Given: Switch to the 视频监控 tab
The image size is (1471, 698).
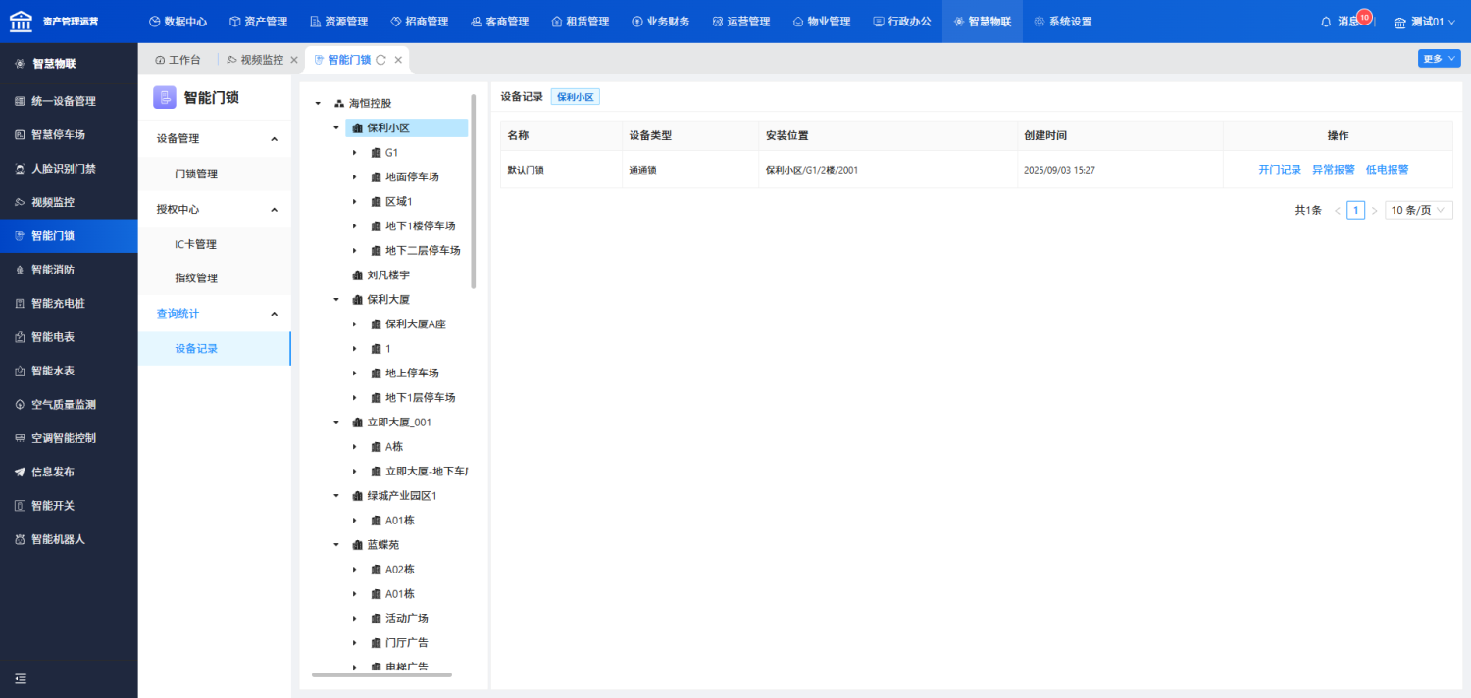Looking at the screenshot, I should coord(255,60).
